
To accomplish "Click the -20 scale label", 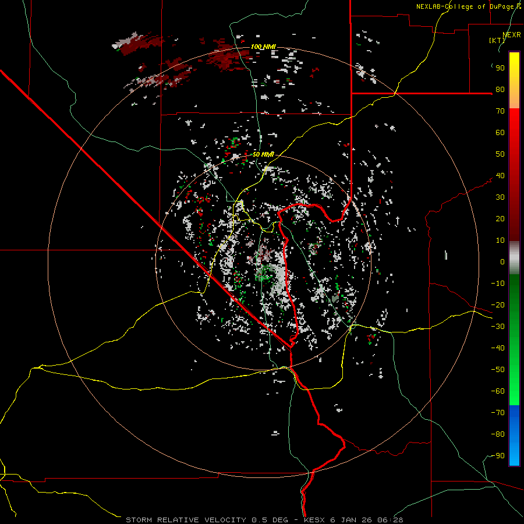I will tap(498, 305).
